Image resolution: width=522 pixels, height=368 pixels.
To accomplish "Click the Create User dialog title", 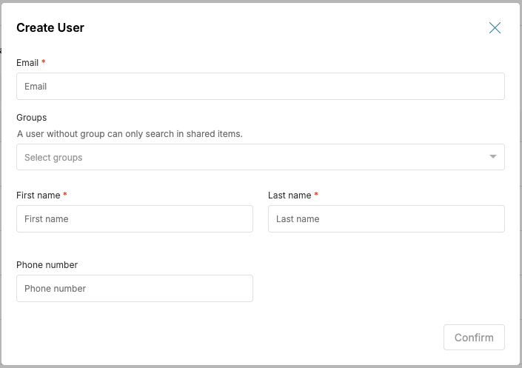I will tap(50, 28).
